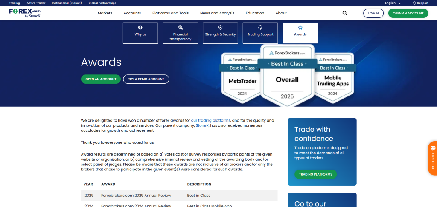
Task: Select the Trading Support tab
Action: click(260, 33)
